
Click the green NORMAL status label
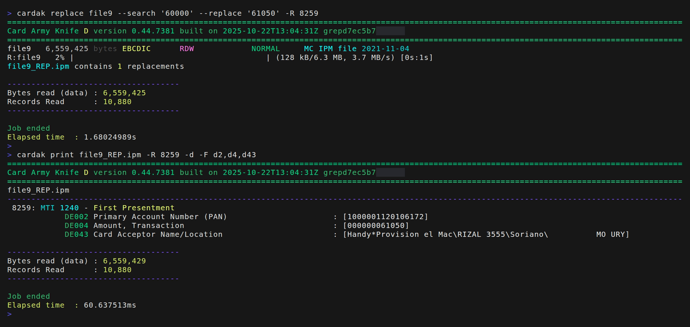[265, 49]
